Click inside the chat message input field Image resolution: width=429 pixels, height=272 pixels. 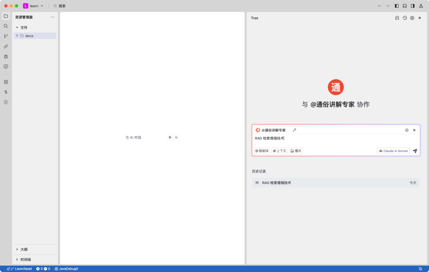(x=318, y=139)
